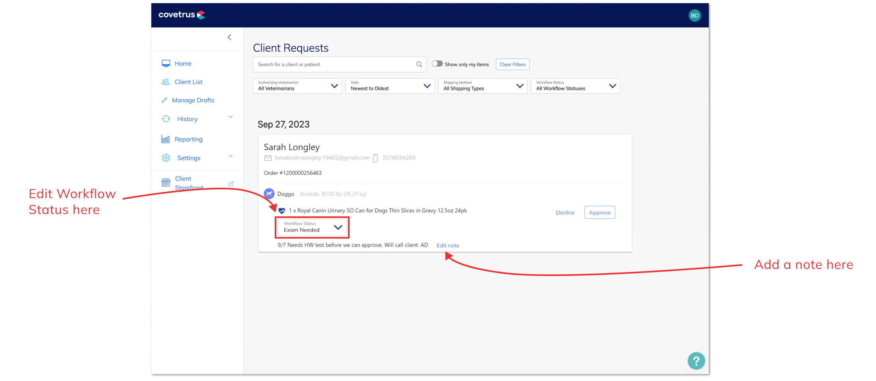876x381 pixels.
Task: Click the Settings gear icon
Action: [166, 157]
